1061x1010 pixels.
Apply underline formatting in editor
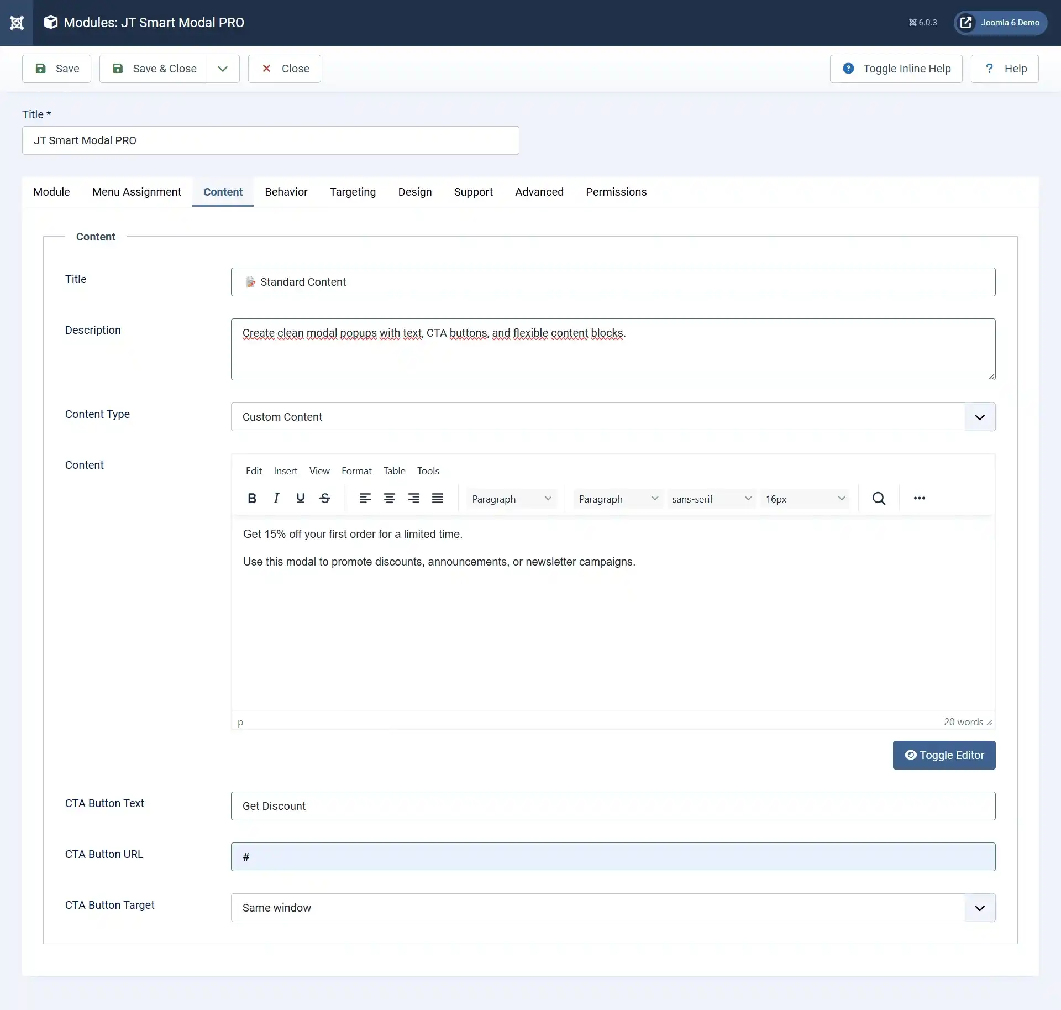pos(301,498)
